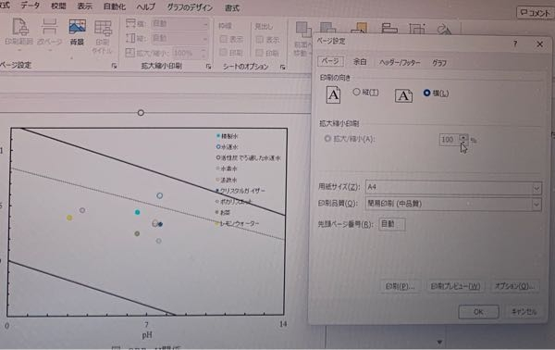Open the Selection Pane icon in the ribbon
The width and height of the screenshot is (555, 350).
pos(360,28)
